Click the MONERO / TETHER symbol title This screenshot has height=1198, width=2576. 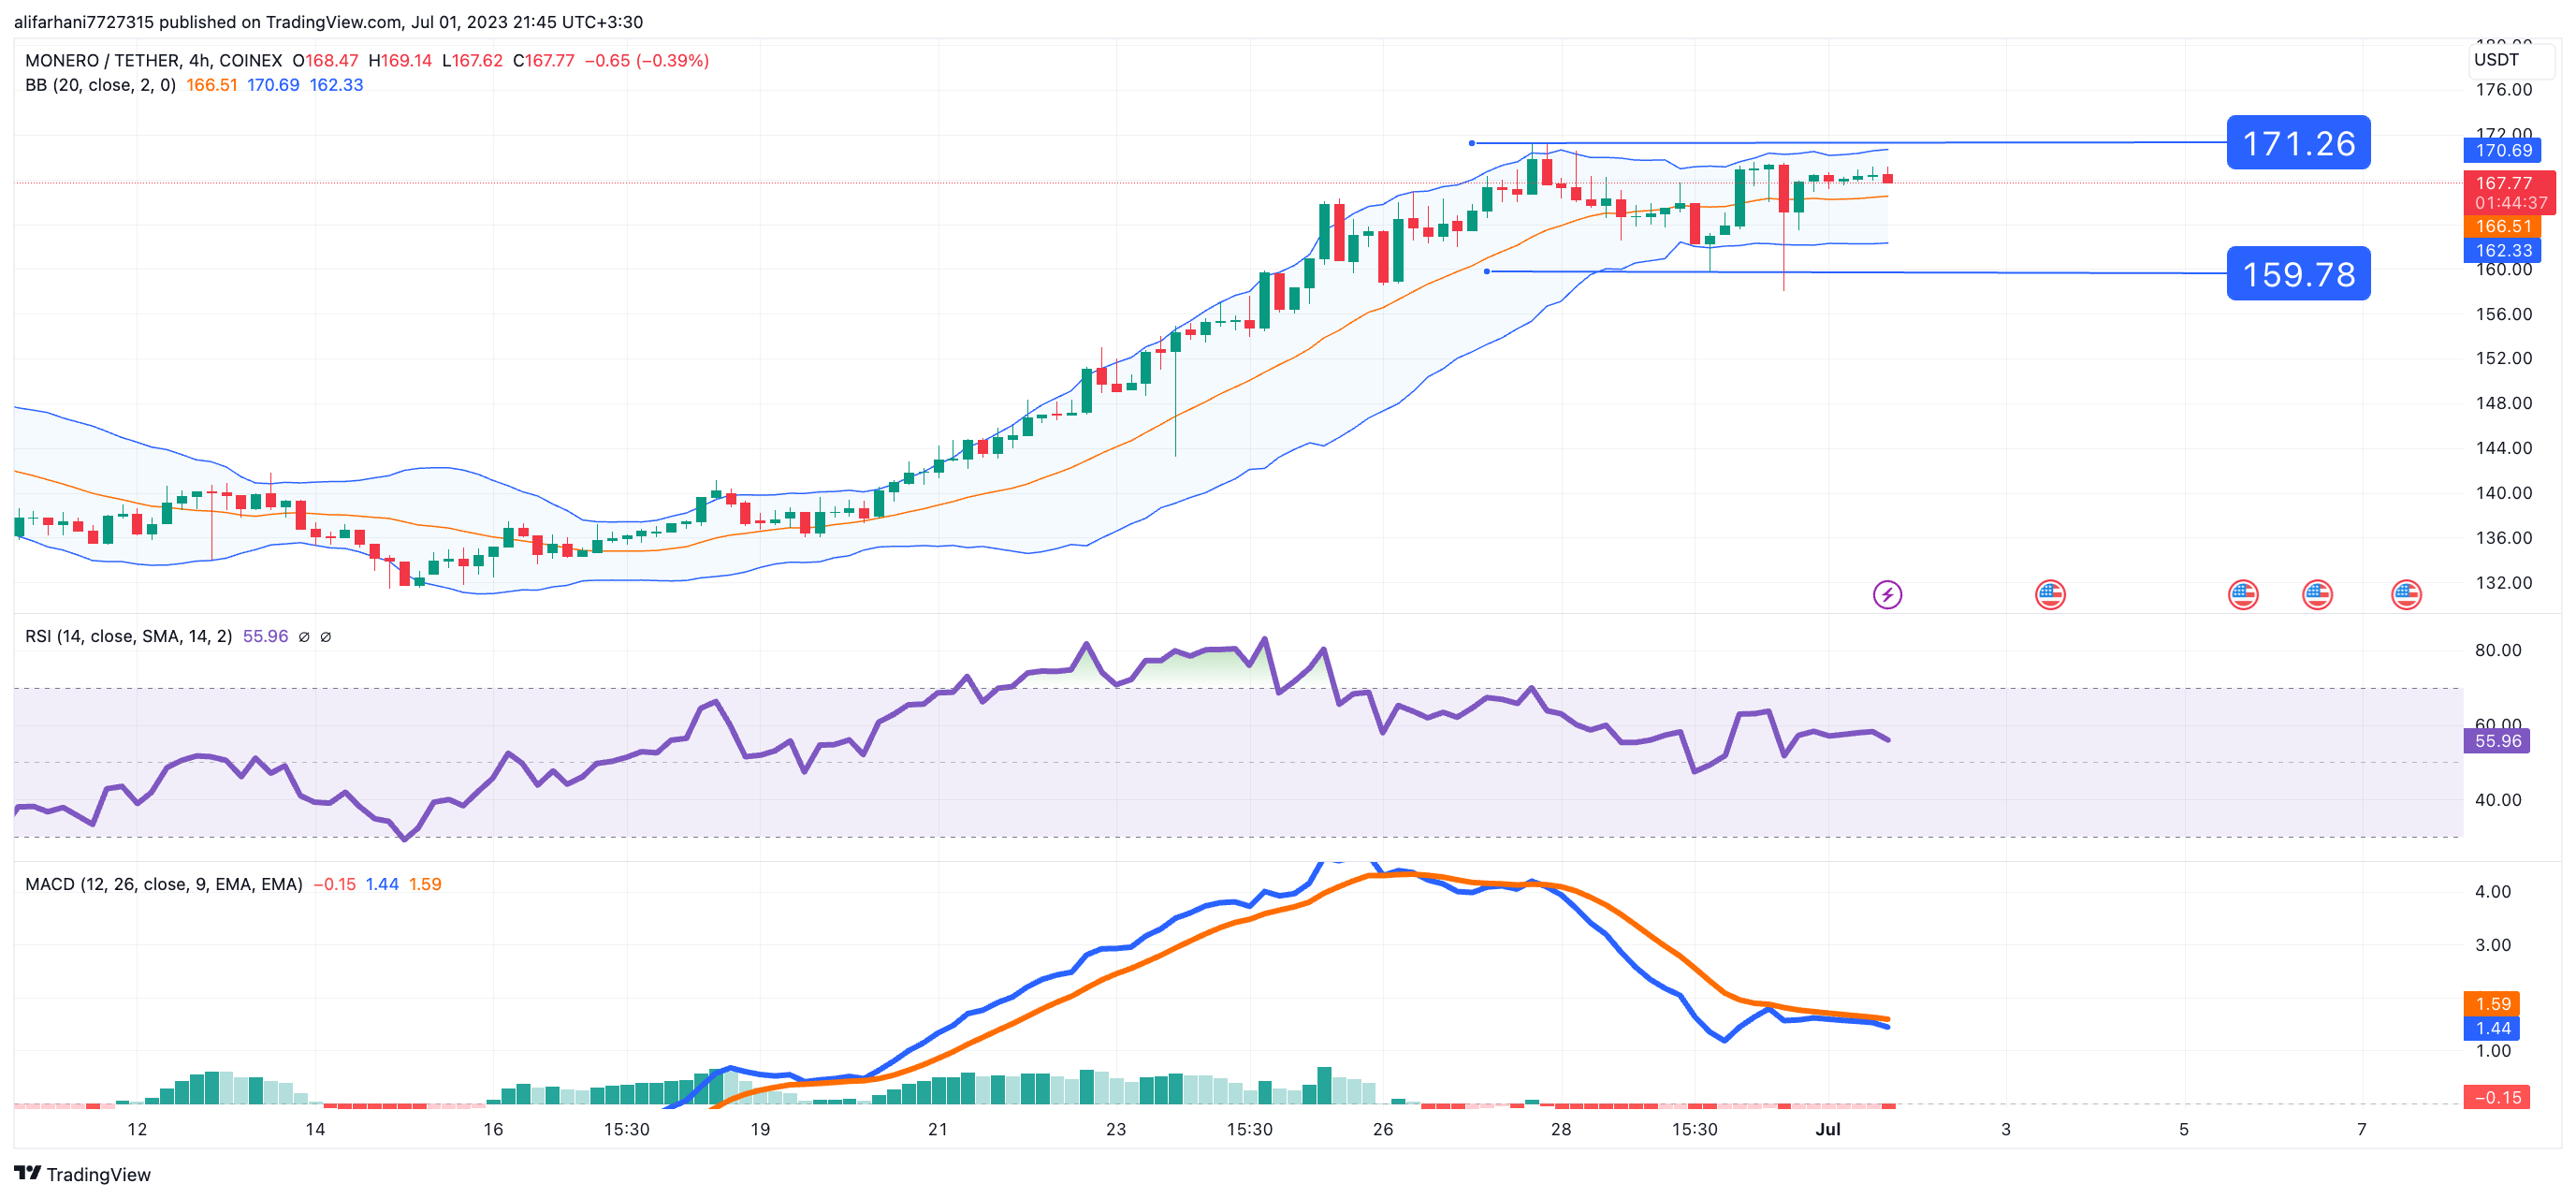pos(103,61)
